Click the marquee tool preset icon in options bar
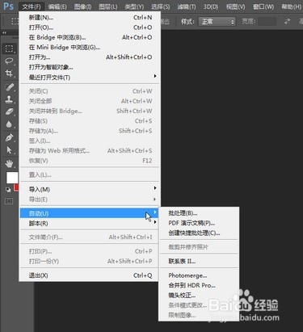 [x=15, y=21]
